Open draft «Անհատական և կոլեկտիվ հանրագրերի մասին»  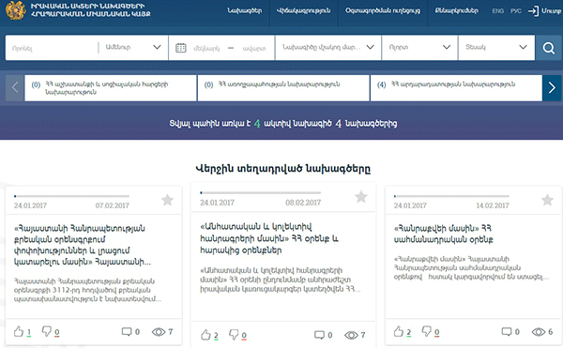coord(269,238)
